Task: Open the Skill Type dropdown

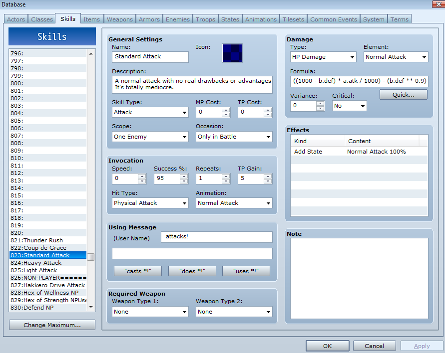Action: [x=150, y=113]
